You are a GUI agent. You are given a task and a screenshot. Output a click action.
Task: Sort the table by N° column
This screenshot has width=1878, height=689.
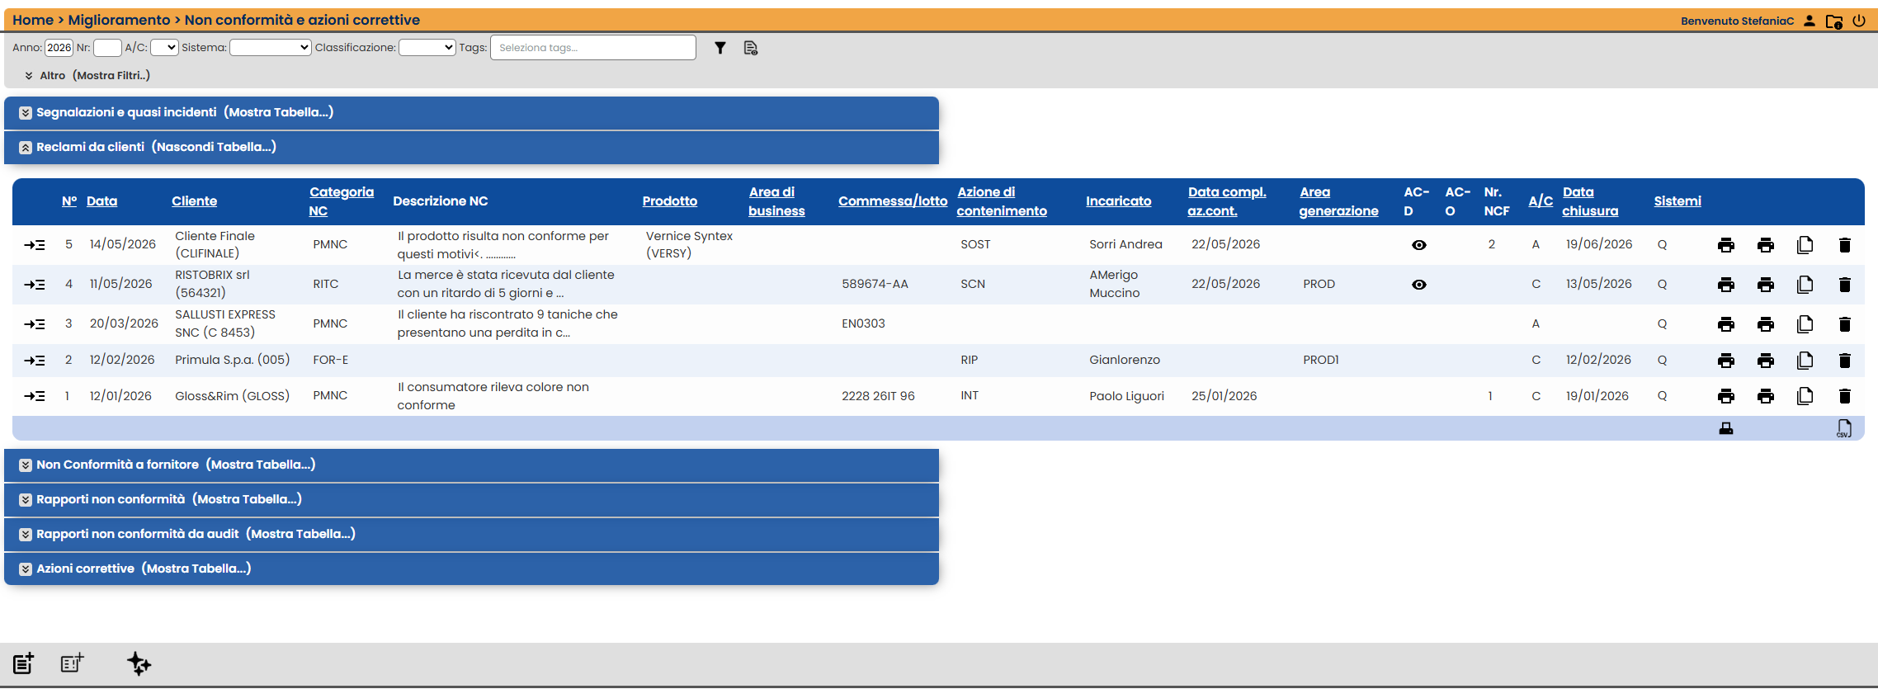(69, 201)
